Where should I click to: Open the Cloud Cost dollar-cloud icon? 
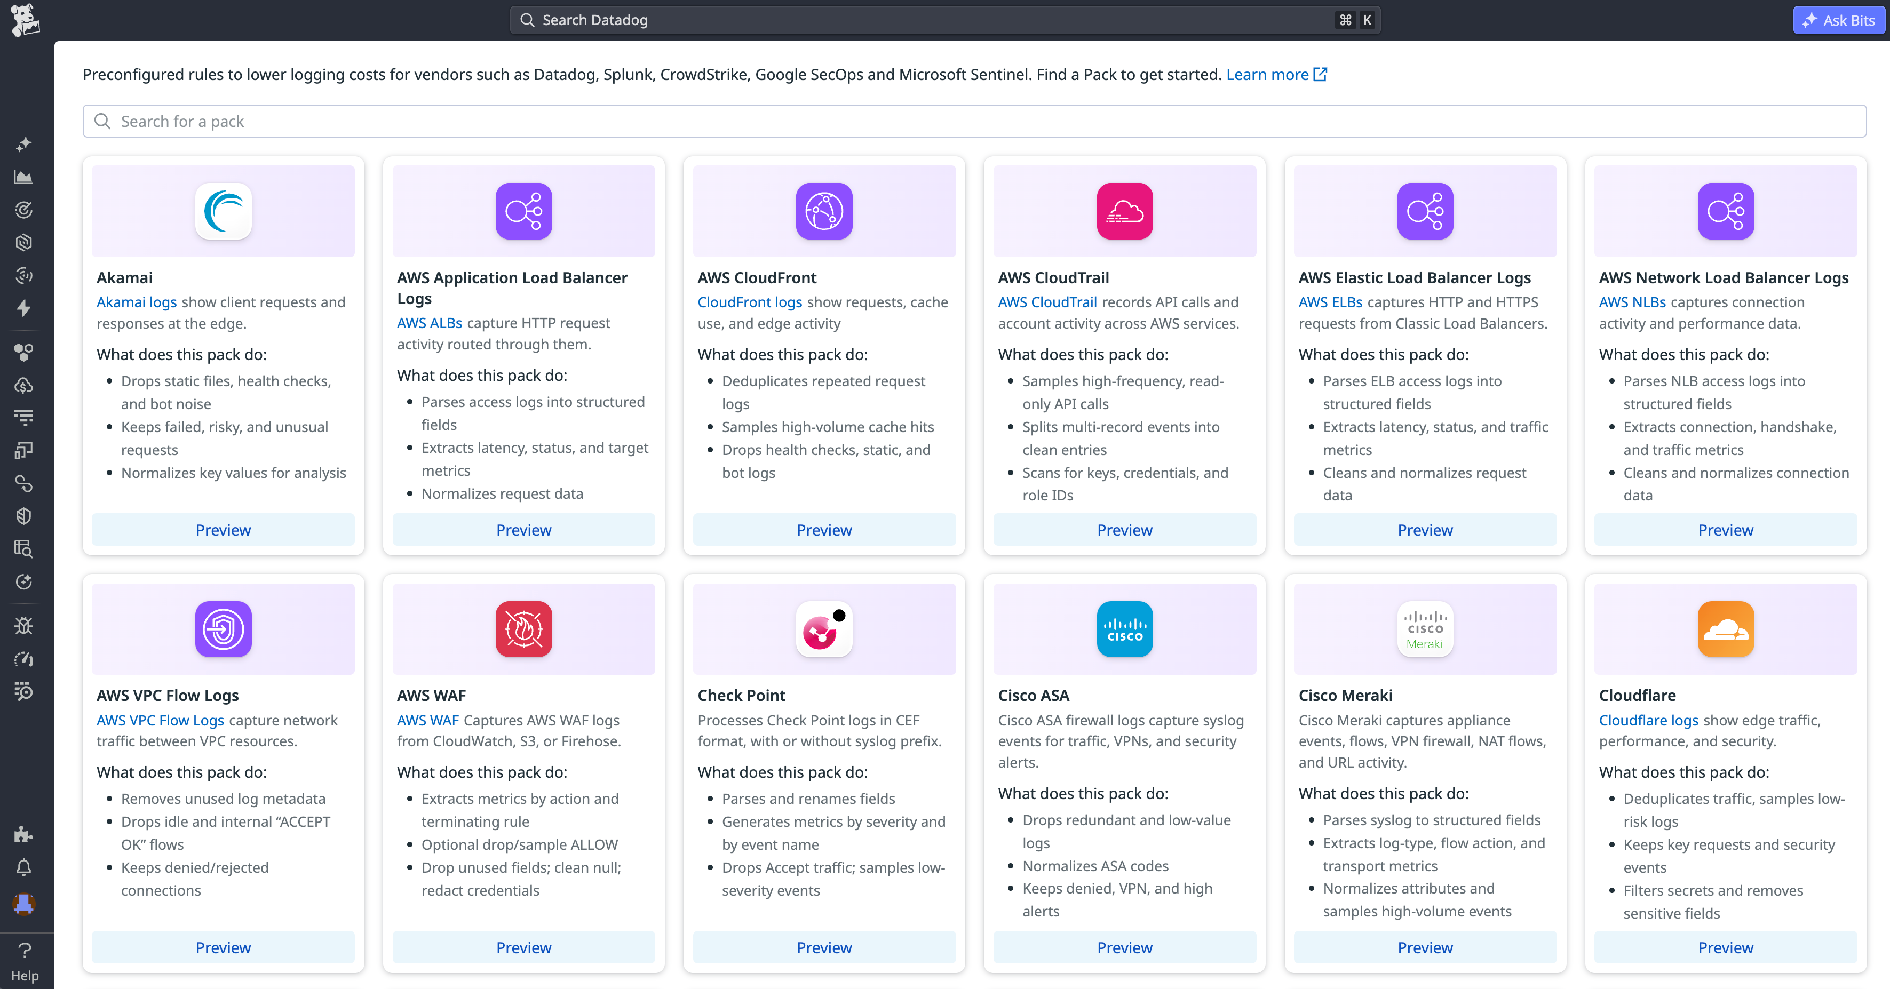point(24,385)
